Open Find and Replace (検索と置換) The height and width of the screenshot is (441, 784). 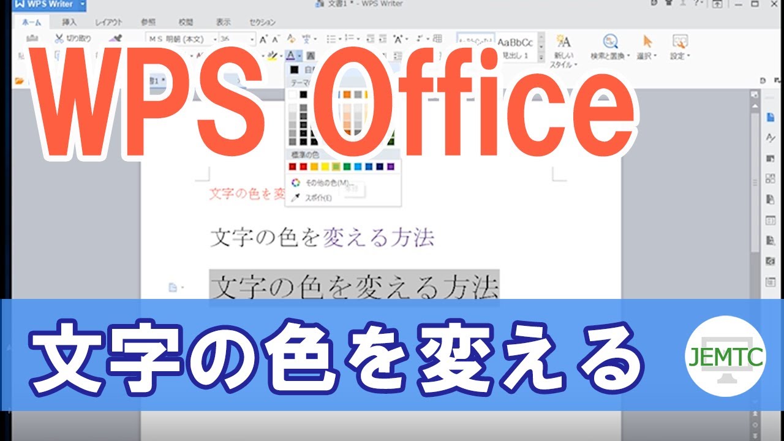click(x=610, y=47)
